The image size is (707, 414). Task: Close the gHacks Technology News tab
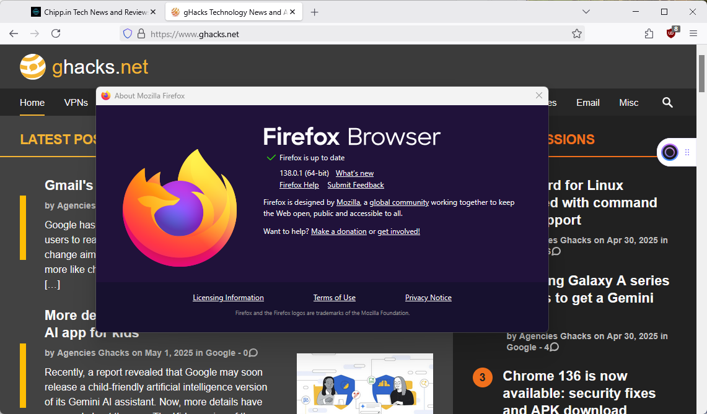pos(292,12)
